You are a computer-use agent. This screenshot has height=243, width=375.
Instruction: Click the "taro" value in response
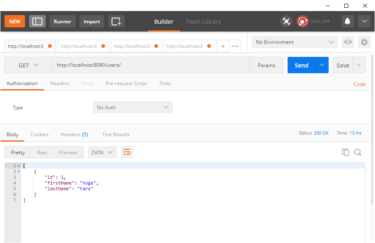85,189
